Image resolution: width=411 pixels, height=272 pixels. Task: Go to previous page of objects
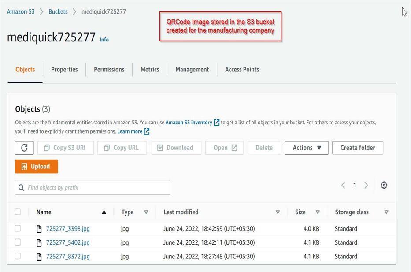pos(343,185)
